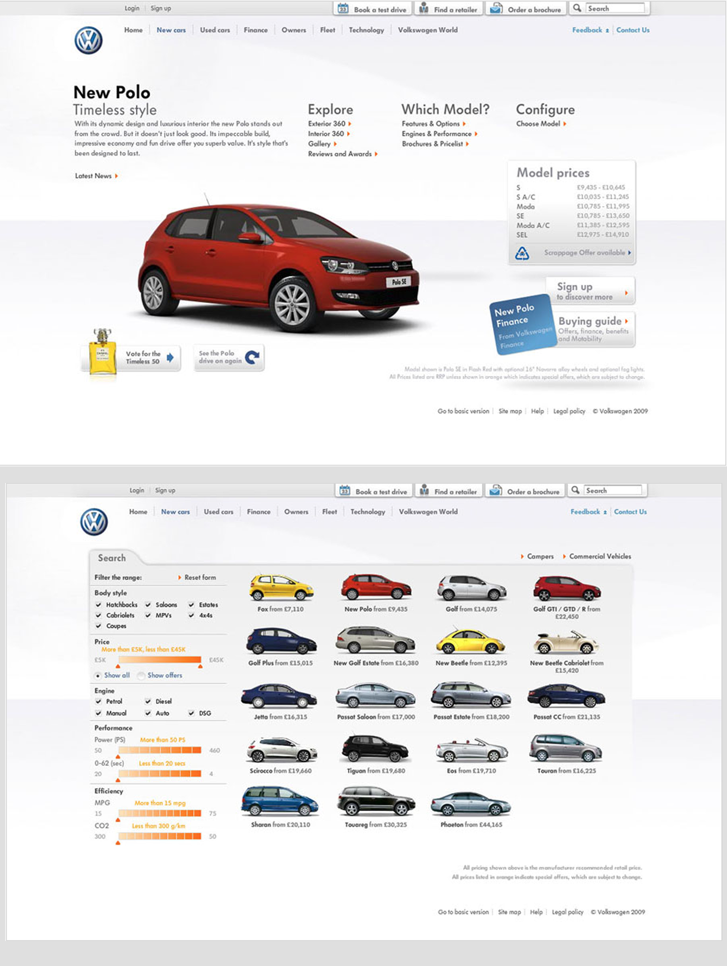
Task: Open Technology menu on the New Polo page
Action: tap(367, 30)
